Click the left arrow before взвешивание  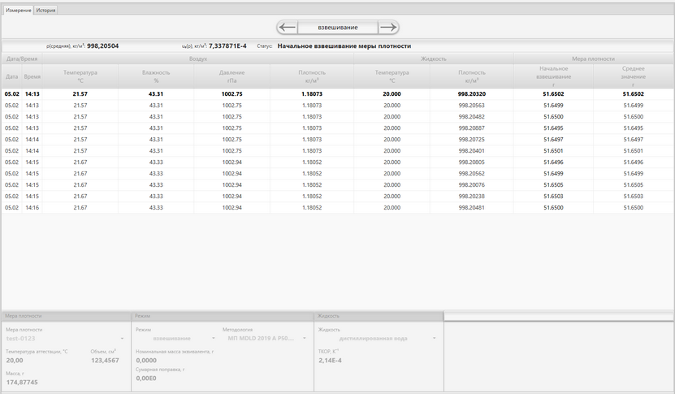287,27
